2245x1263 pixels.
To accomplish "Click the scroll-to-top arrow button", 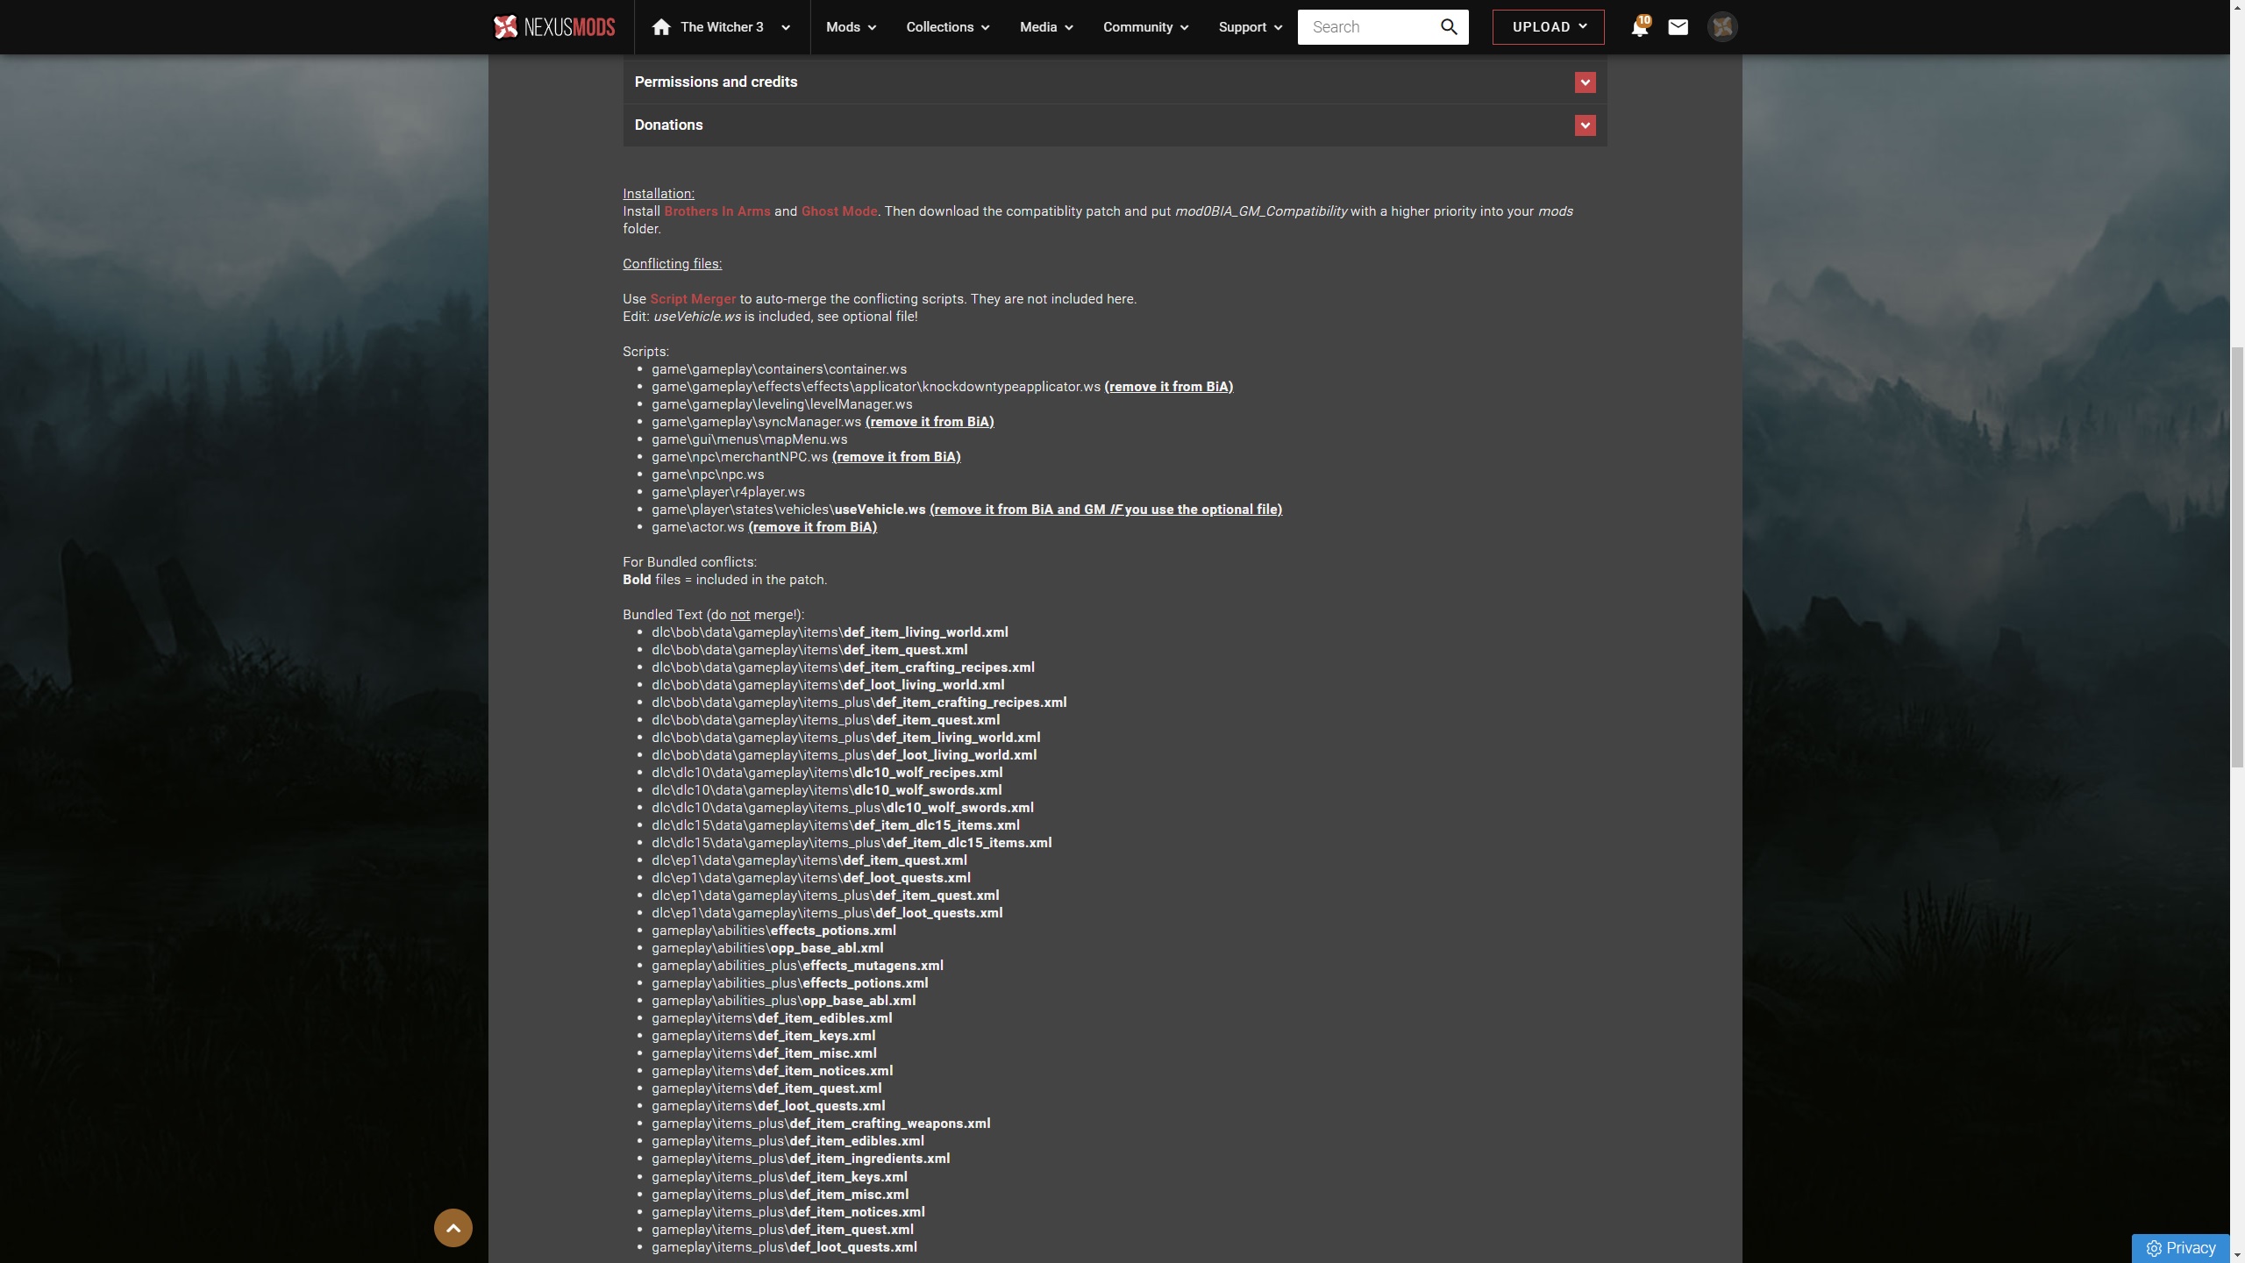I will (453, 1228).
